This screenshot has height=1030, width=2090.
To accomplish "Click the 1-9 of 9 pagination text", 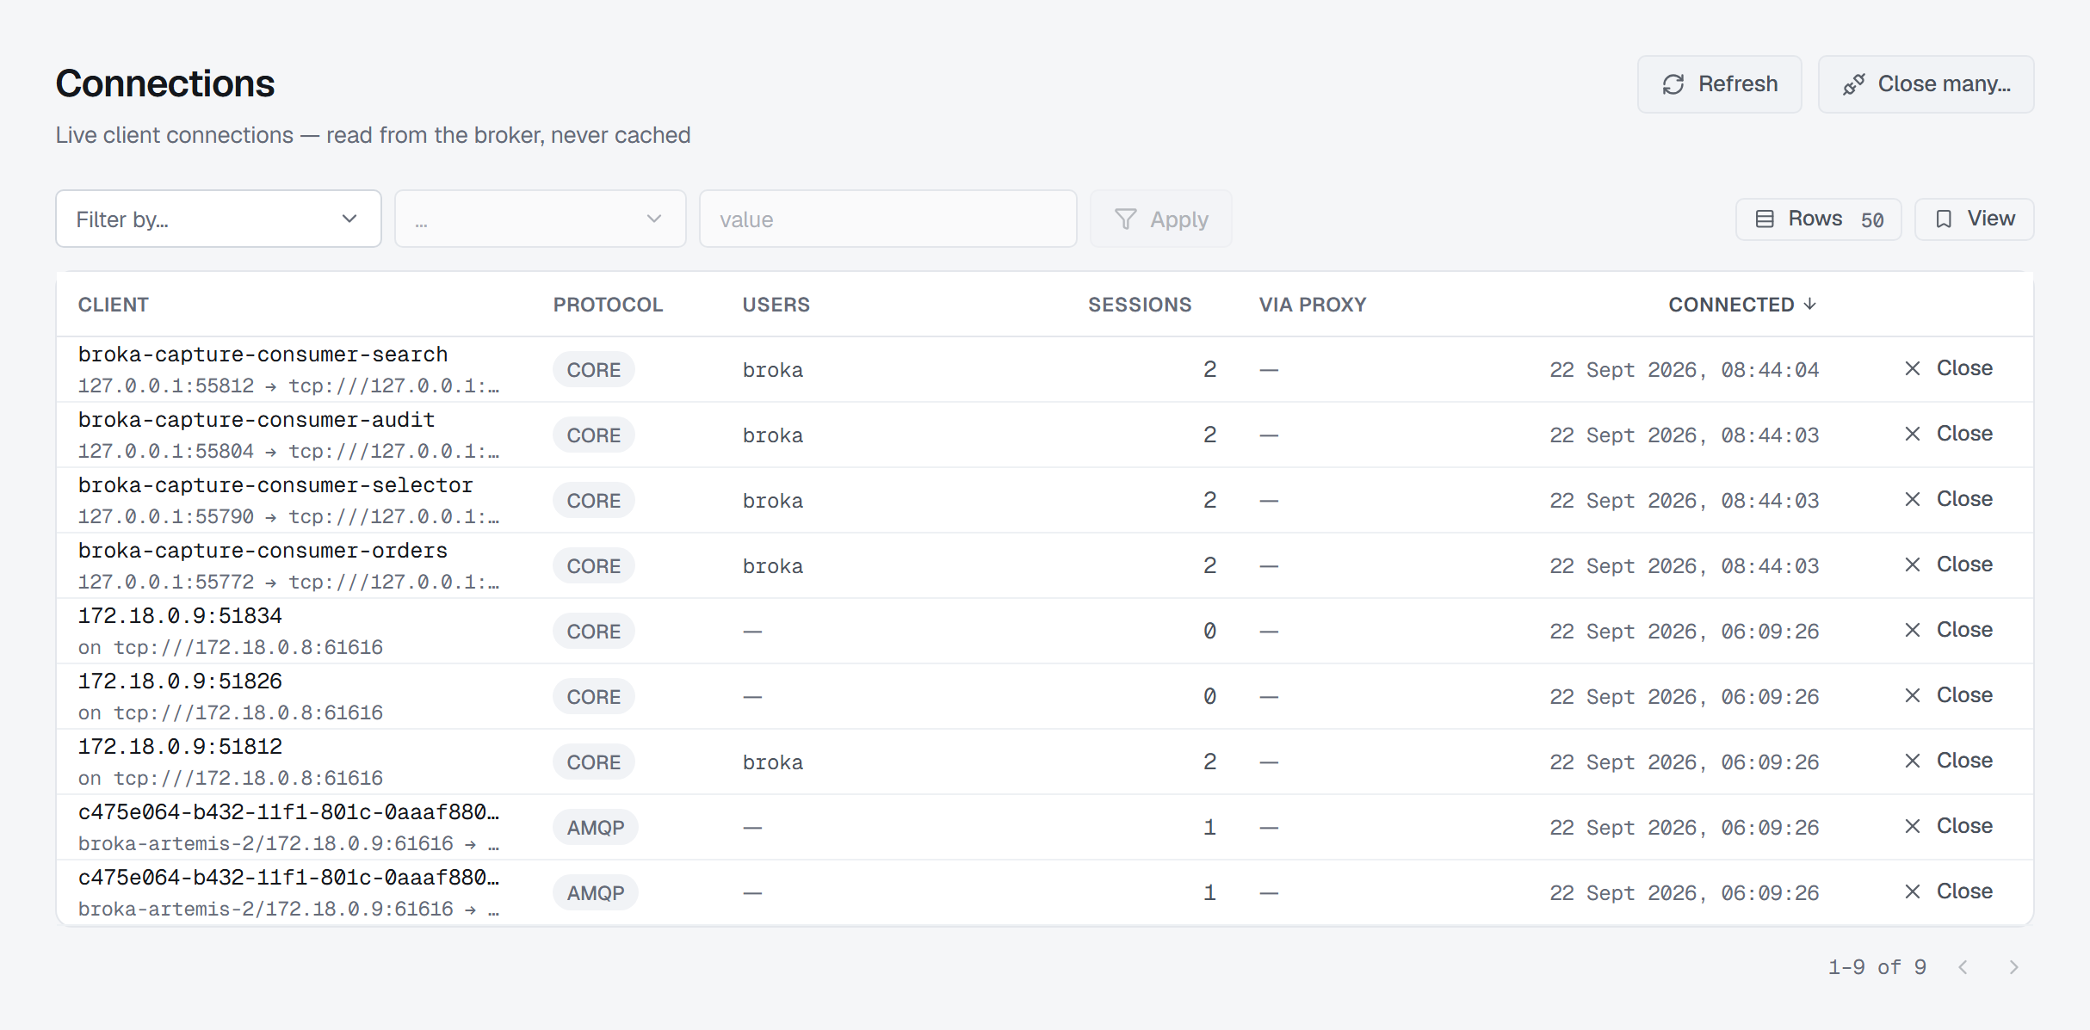I will click(1877, 967).
